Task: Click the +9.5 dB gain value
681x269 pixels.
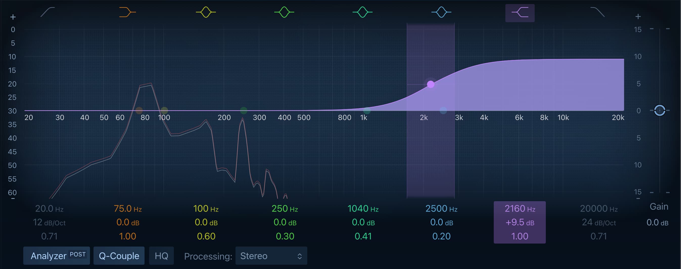Action: pyautogui.click(x=520, y=223)
